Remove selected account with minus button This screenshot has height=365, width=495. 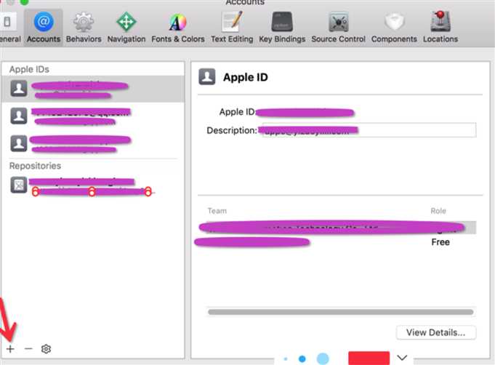[x=28, y=349]
